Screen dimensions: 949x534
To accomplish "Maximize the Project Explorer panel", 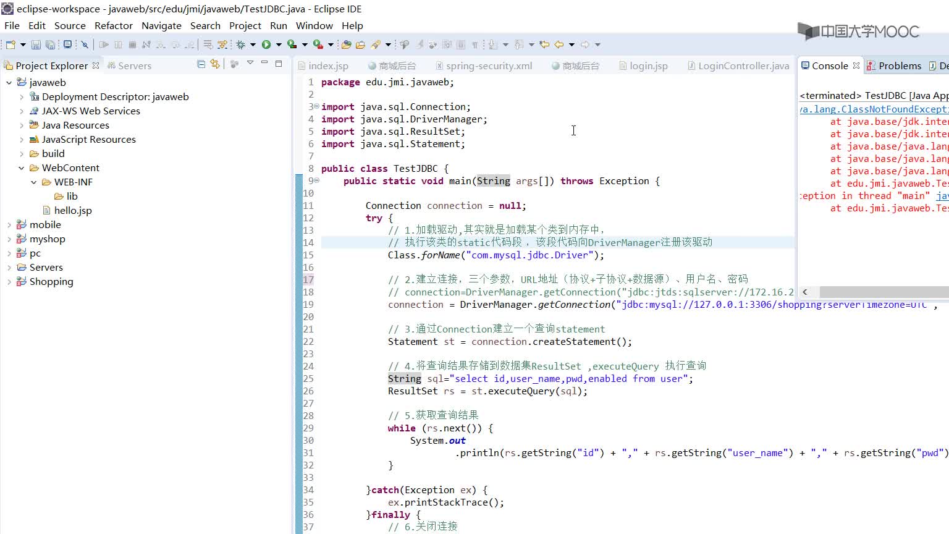I will coord(279,63).
